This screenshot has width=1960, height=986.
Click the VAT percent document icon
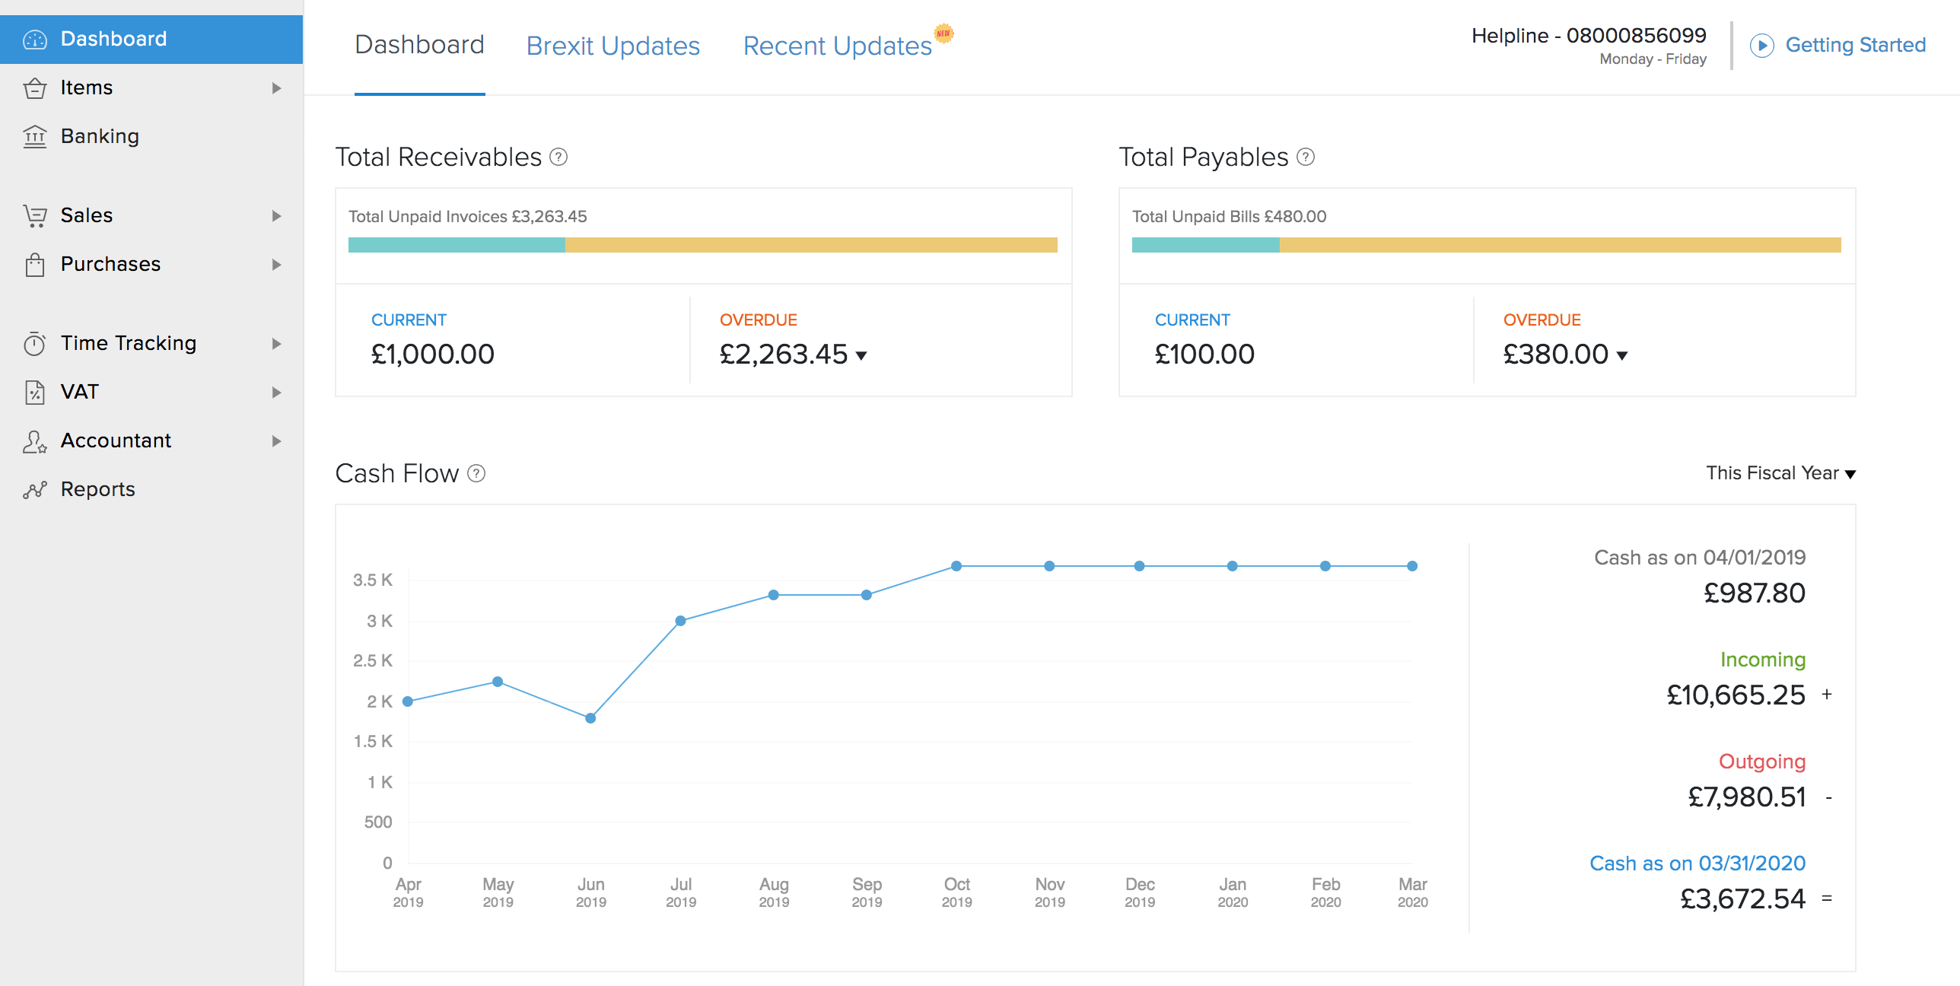click(35, 392)
